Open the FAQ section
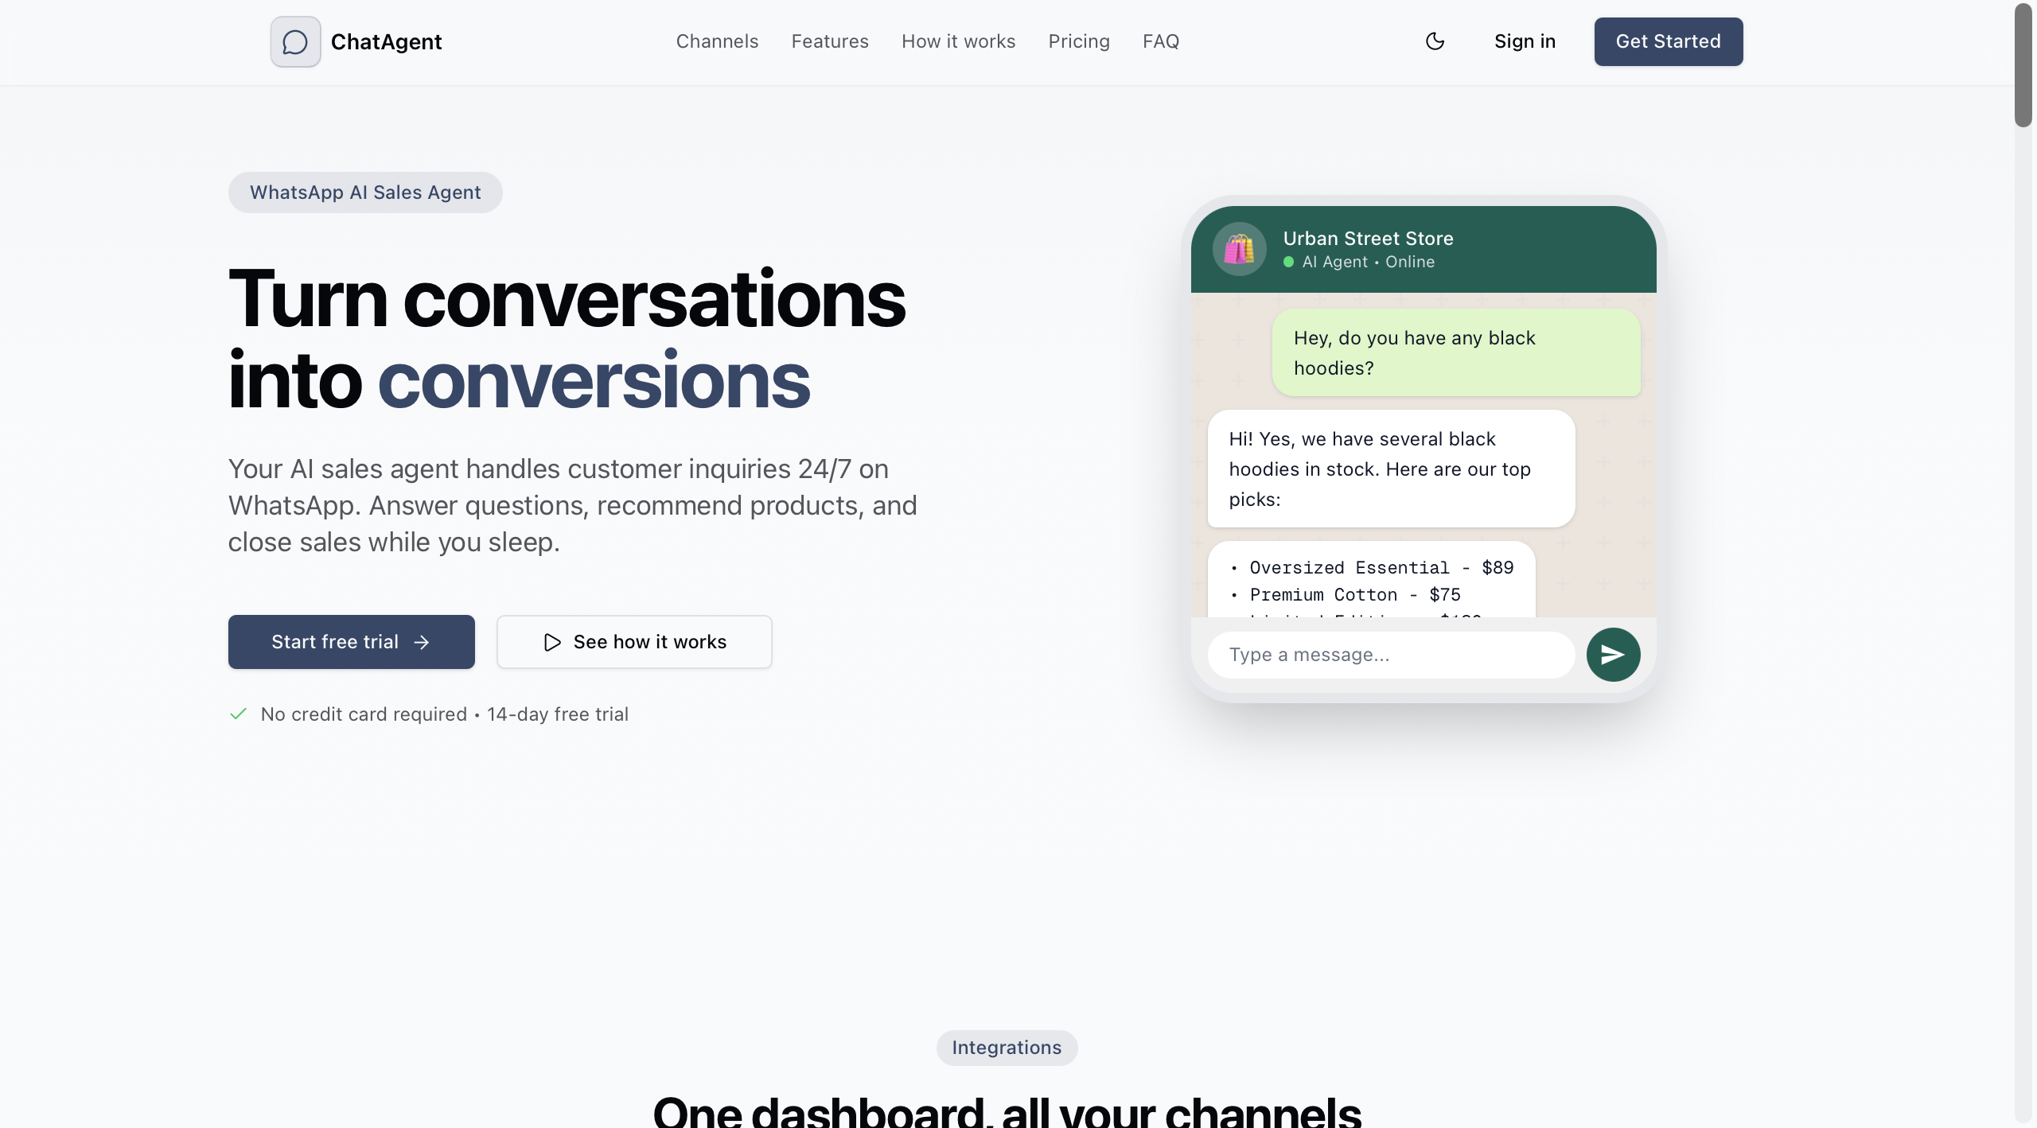This screenshot has height=1128, width=2037. (x=1161, y=41)
